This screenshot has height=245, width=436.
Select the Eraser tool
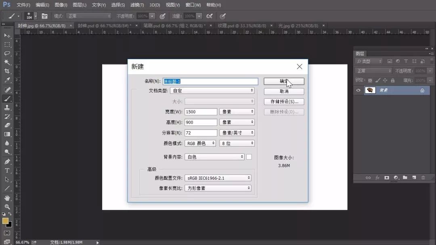(7, 125)
